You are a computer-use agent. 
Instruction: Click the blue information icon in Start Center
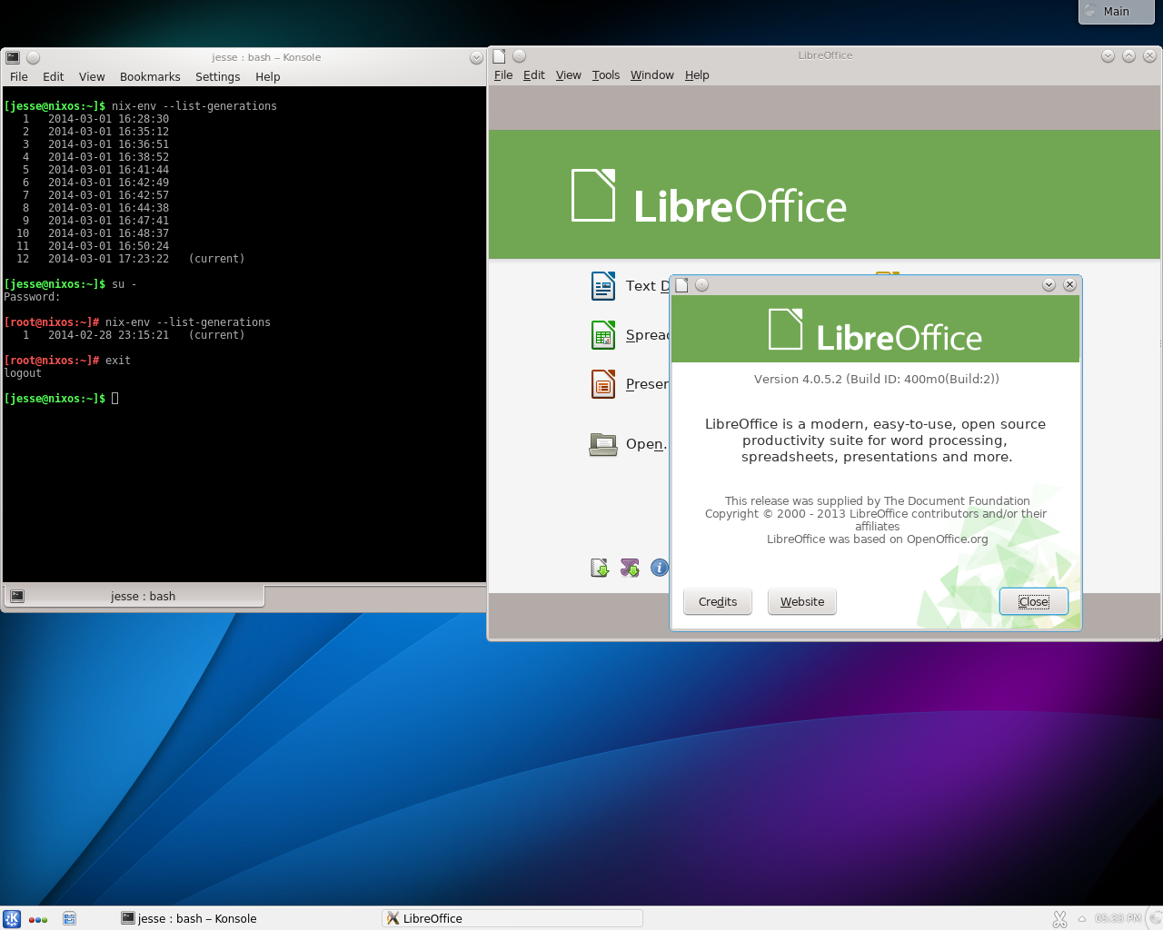click(x=660, y=568)
